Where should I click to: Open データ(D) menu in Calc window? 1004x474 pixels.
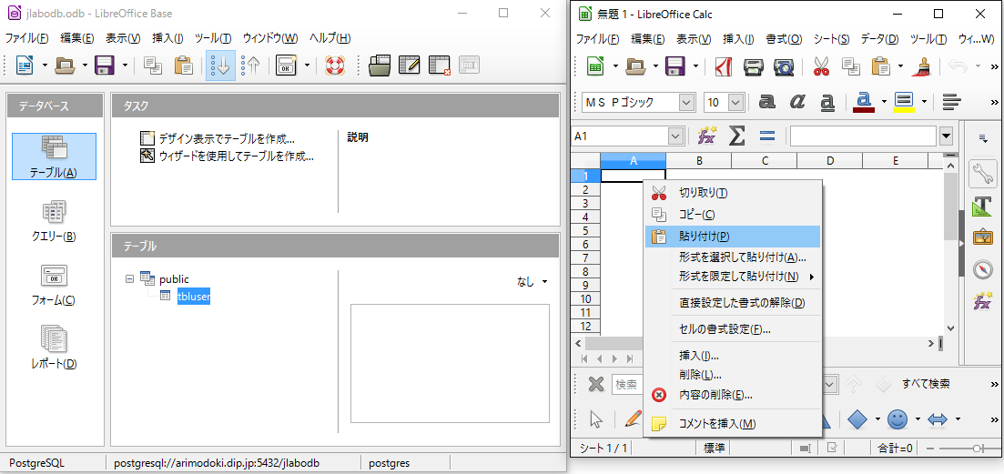(880, 38)
